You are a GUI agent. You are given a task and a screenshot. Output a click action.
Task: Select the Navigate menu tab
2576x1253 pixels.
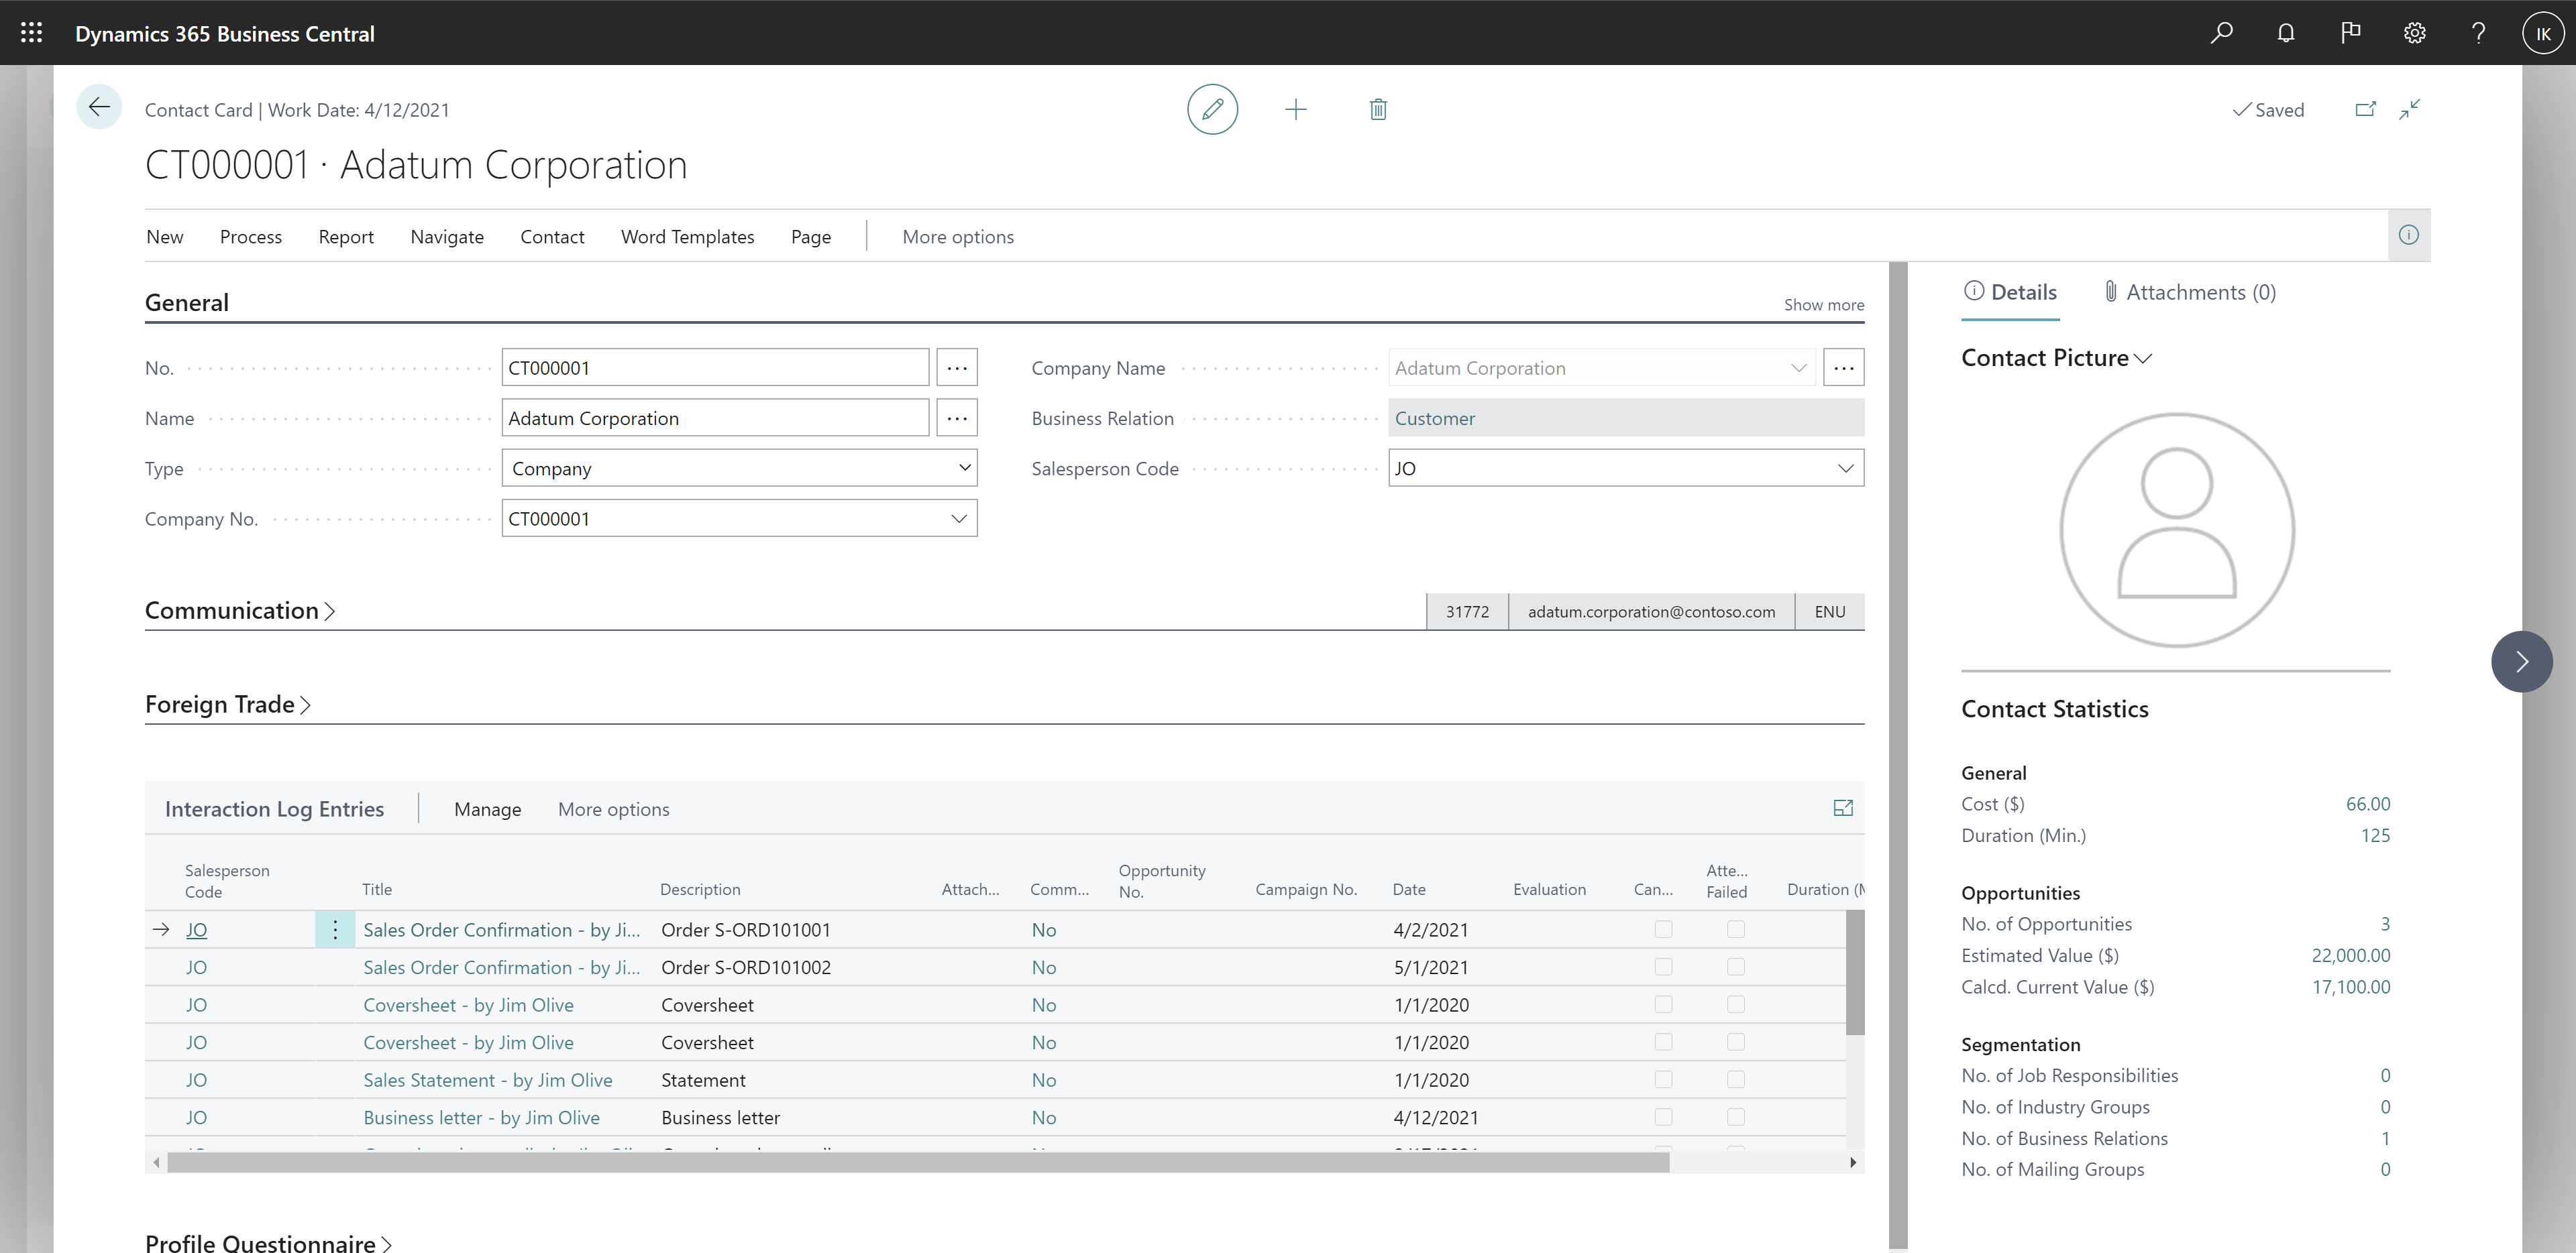tap(445, 235)
